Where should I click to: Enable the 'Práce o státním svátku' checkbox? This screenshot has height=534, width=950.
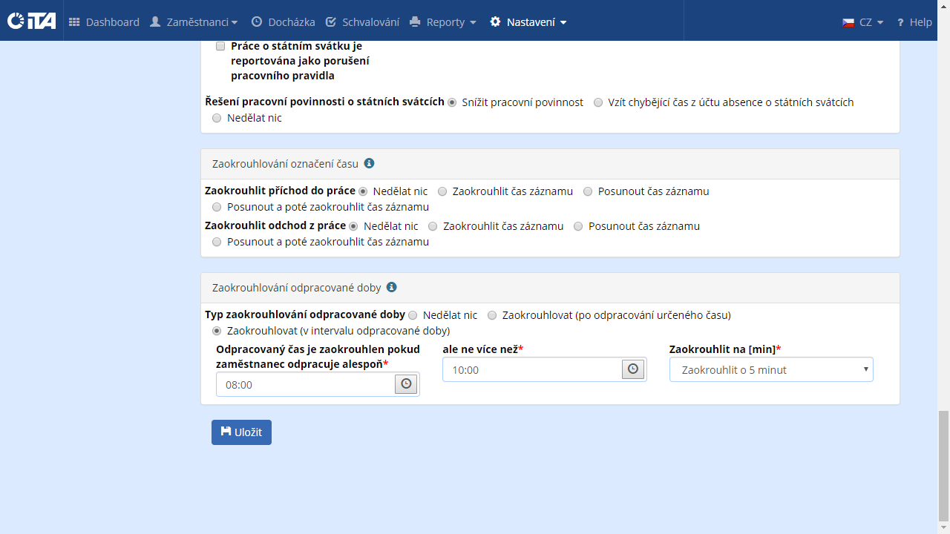click(220, 46)
